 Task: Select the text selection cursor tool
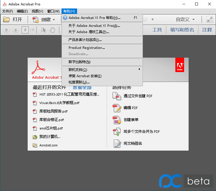click(43, 30)
